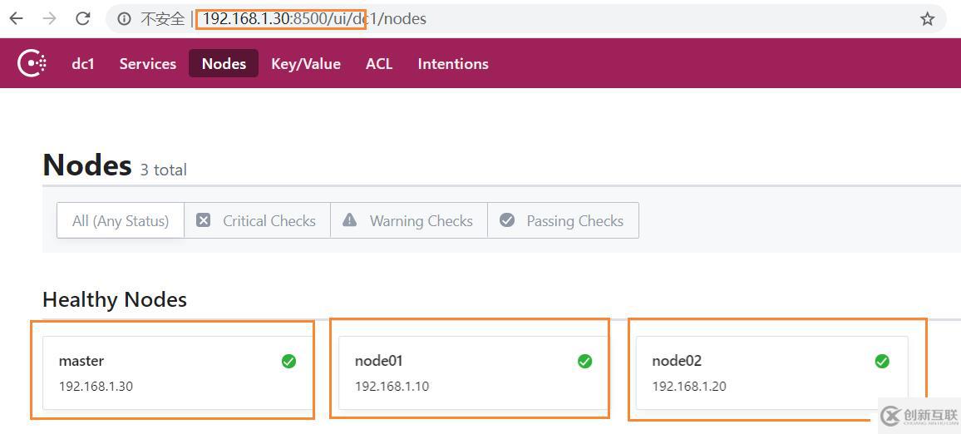Click the Critical Checks X icon
The image size is (961, 434).
coord(204,220)
